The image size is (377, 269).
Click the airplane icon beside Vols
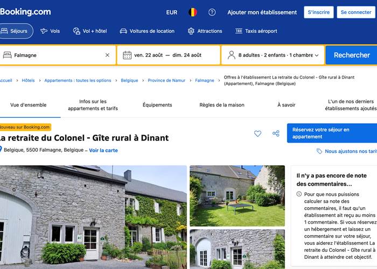coord(44,31)
